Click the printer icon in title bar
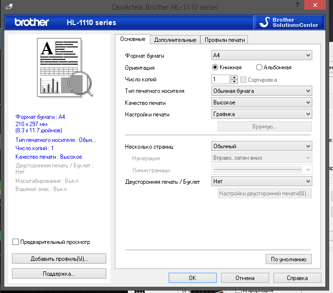 9,7
